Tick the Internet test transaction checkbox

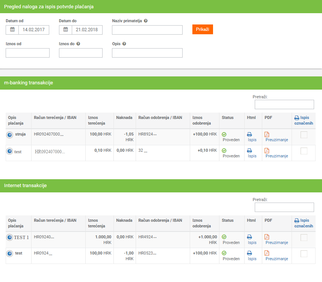click(x=304, y=254)
